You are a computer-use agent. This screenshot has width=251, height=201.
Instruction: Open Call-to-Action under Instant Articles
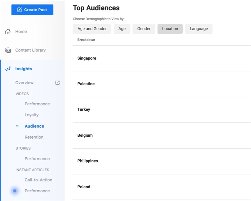click(x=38, y=180)
